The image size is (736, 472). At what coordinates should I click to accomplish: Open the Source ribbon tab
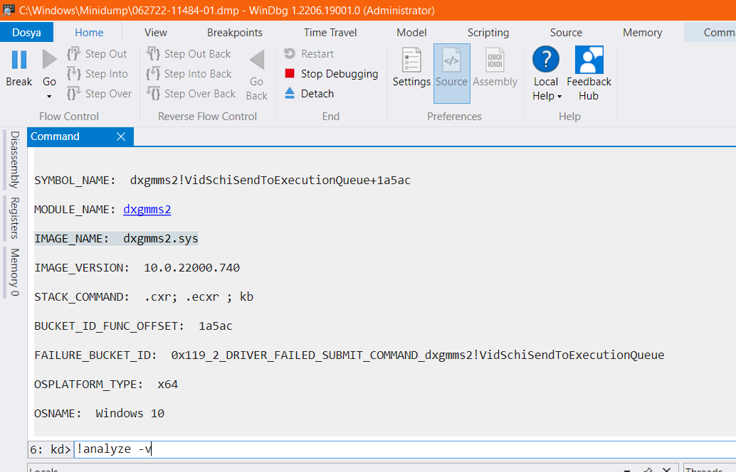click(x=566, y=32)
